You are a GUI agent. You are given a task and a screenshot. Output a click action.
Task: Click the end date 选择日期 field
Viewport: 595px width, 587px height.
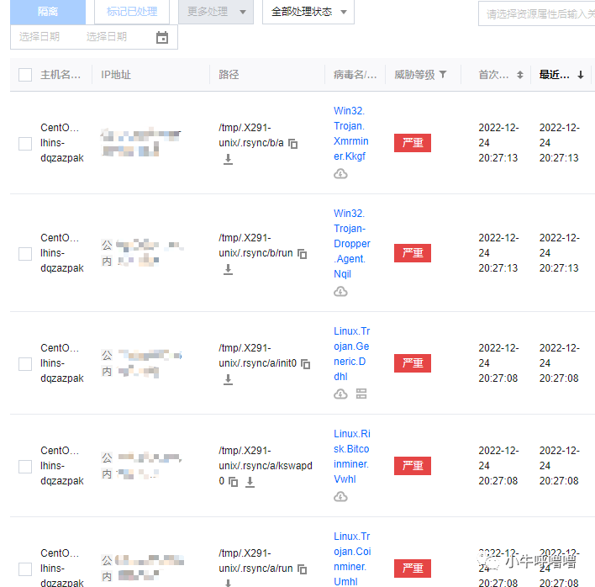pyautogui.click(x=107, y=37)
